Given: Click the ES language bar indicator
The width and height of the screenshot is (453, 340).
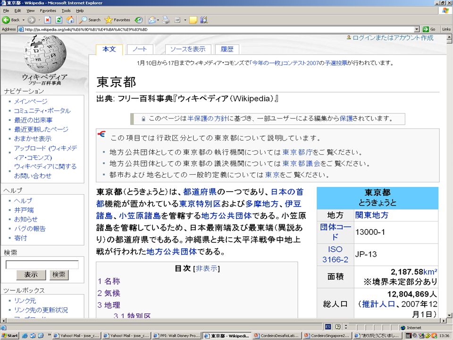Looking at the screenshot, I should coord(328,327).
